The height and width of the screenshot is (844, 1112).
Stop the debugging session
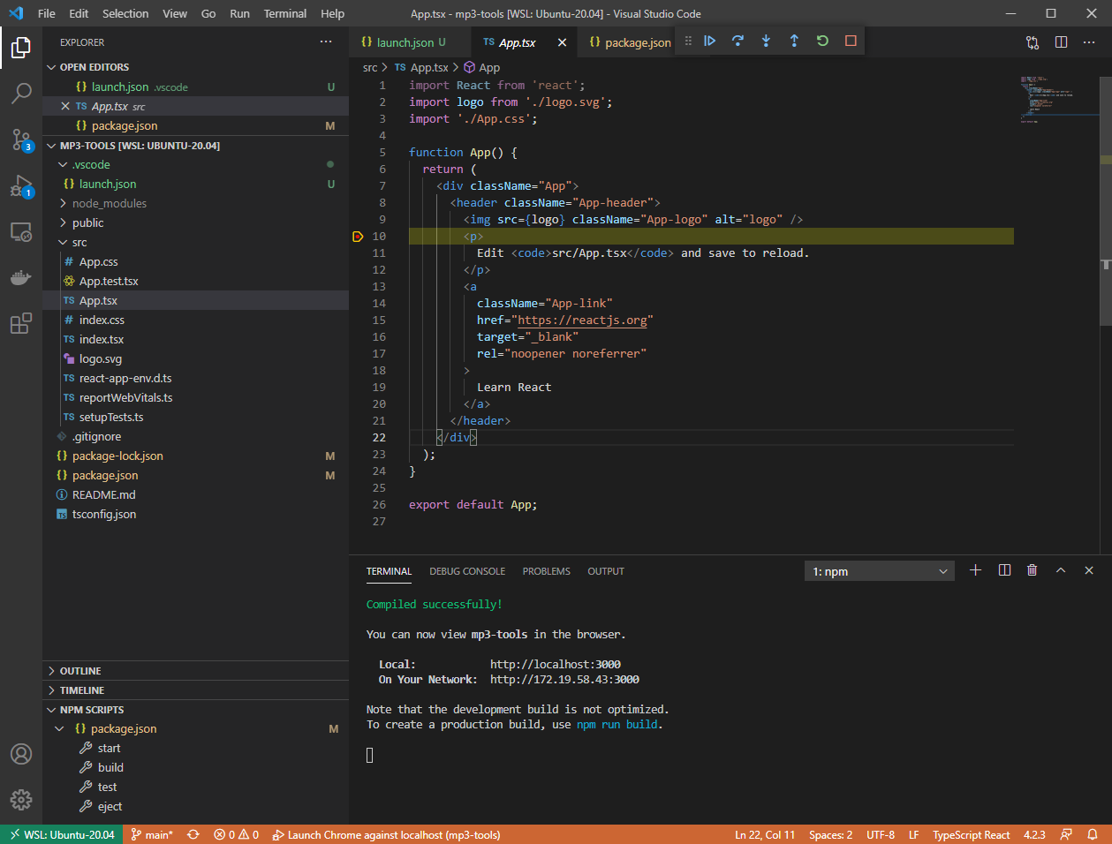(x=851, y=41)
